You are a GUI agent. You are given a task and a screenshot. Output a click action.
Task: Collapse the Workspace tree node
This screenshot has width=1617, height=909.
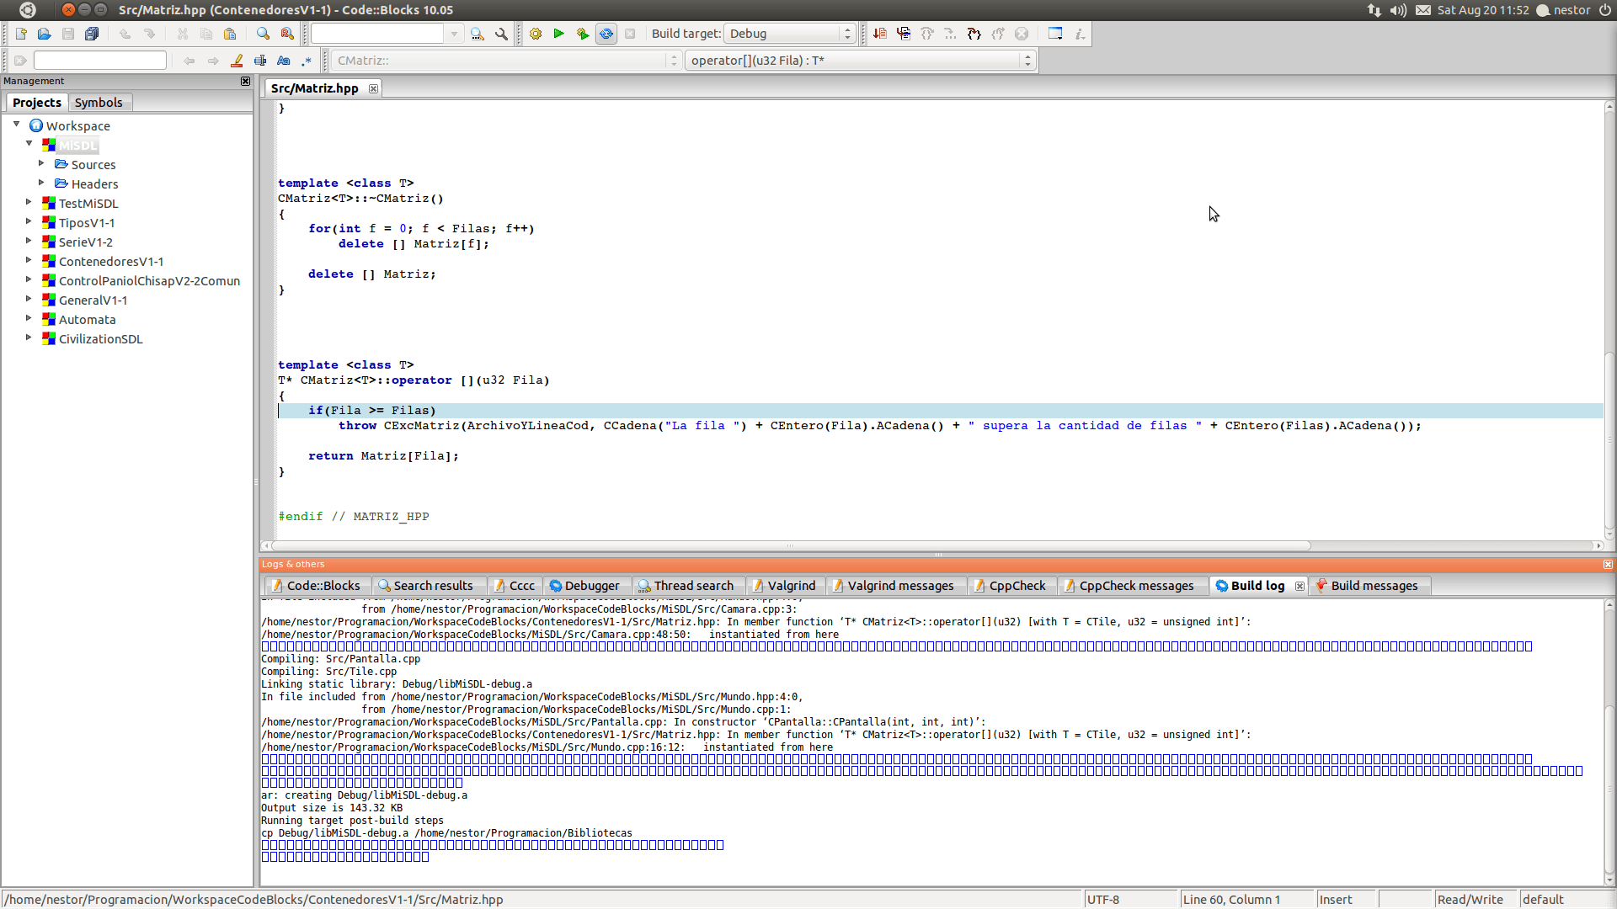click(x=16, y=125)
